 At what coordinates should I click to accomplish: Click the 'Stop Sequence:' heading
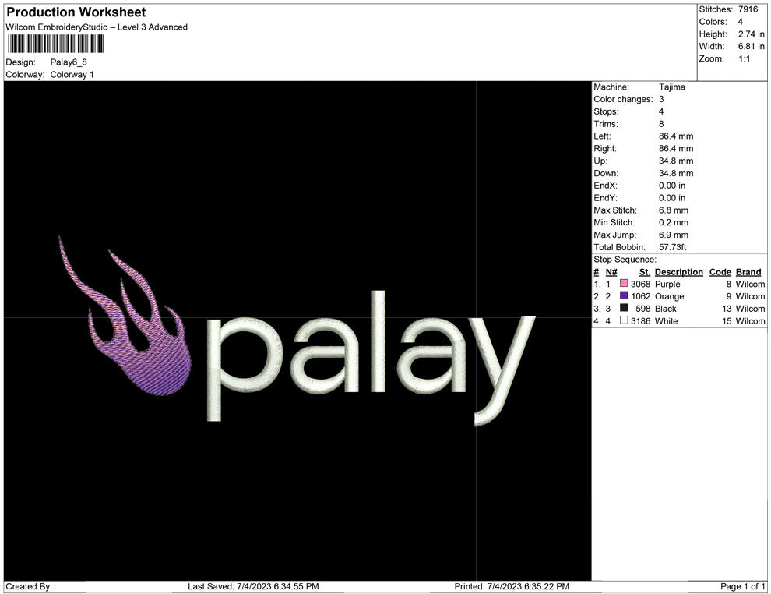pyautogui.click(x=625, y=259)
